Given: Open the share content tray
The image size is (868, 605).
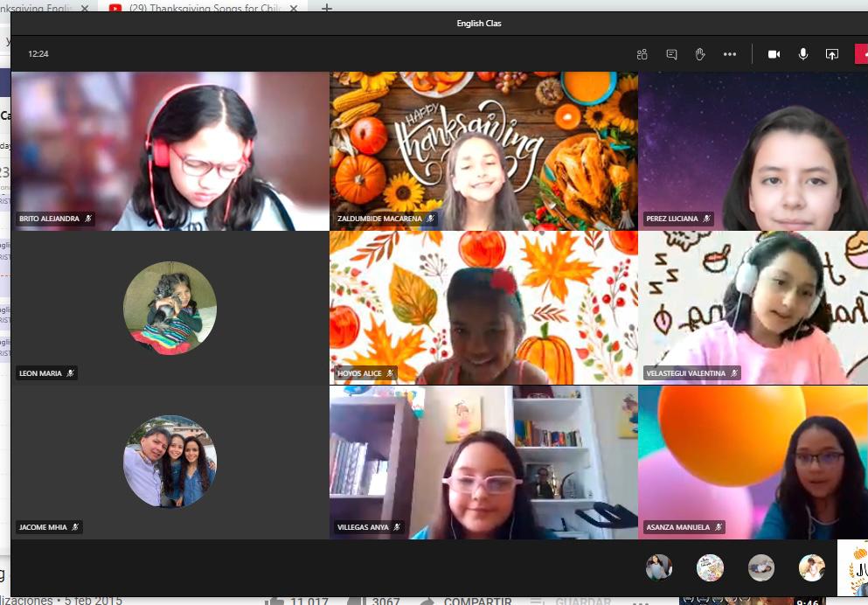Looking at the screenshot, I should click(x=832, y=54).
